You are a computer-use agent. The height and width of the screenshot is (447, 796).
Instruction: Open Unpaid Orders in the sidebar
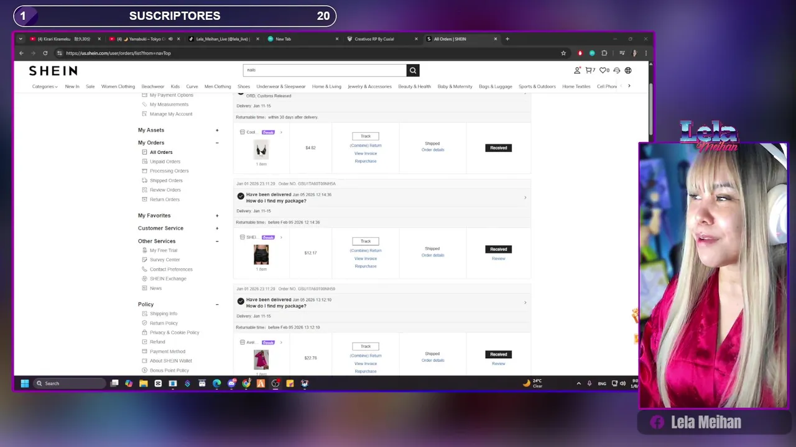point(165,161)
